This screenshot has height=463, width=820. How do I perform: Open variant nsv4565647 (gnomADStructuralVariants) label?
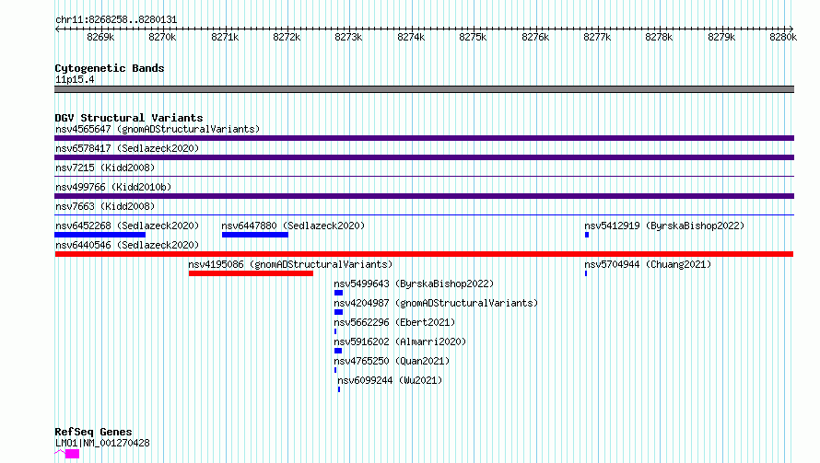pyautogui.click(x=158, y=129)
